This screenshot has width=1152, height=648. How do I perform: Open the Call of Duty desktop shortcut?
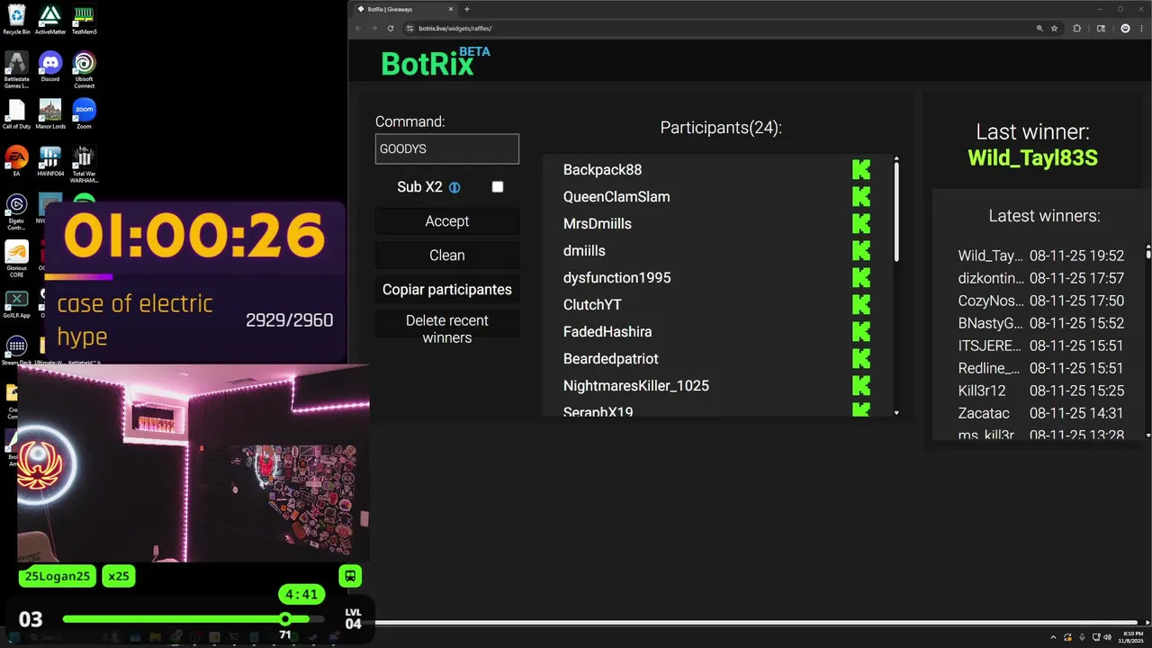point(16,114)
